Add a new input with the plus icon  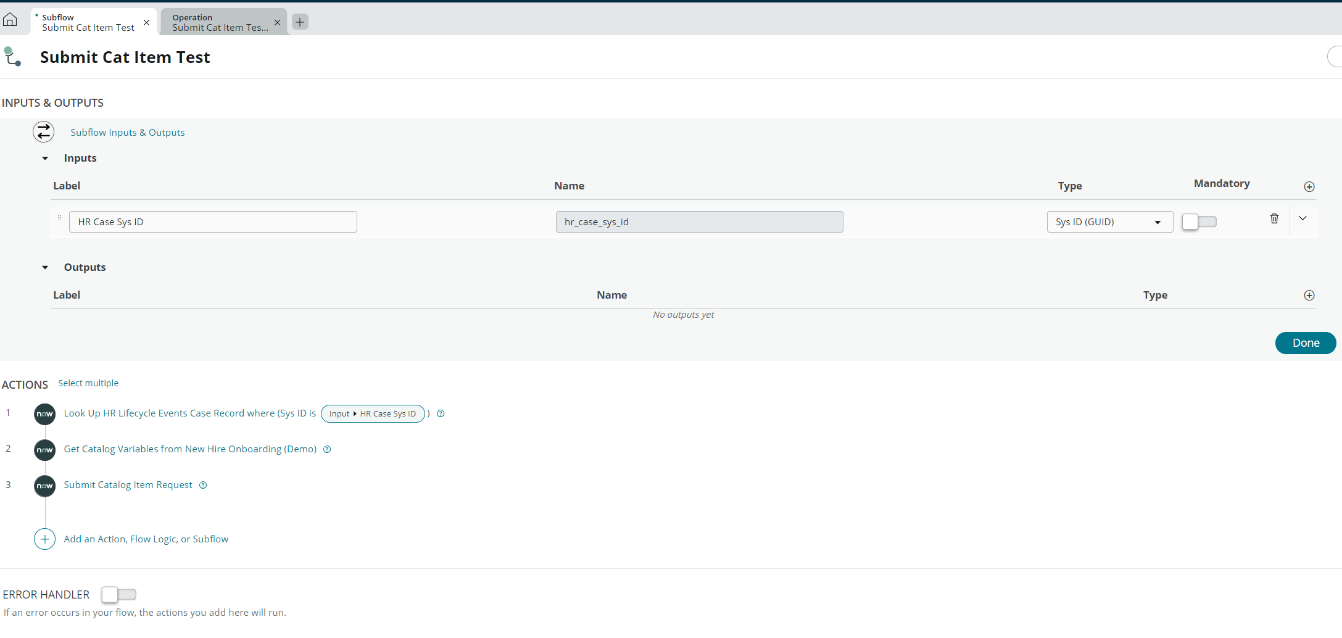tap(1309, 187)
